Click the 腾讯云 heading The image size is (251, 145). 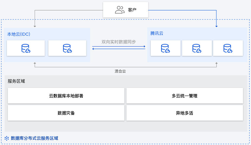[x=157, y=33]
